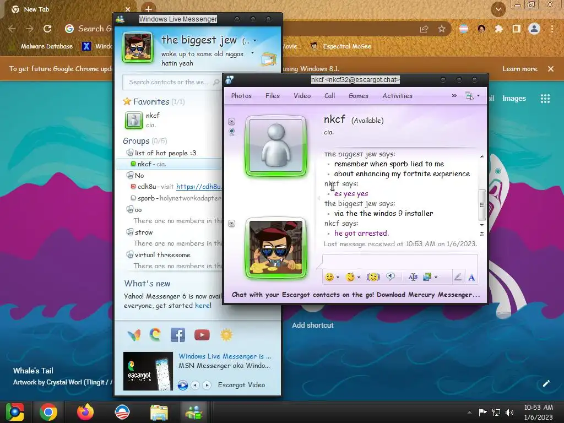This screenshot has width=564, height=423.
Task: Click the customize Chrome pencil icon
Action: tap(546, 383)
